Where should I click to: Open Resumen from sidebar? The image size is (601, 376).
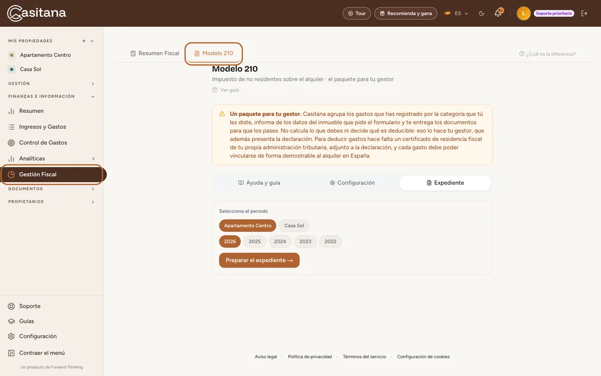click(x=31, y=111)
